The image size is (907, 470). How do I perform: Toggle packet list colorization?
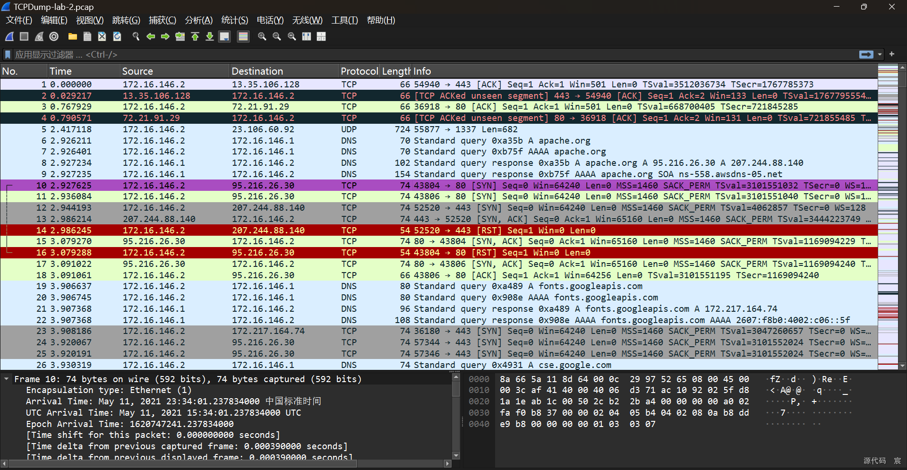coord(243,36)
